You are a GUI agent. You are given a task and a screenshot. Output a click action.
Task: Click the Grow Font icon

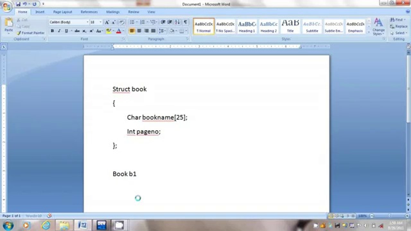coord(107,22)
